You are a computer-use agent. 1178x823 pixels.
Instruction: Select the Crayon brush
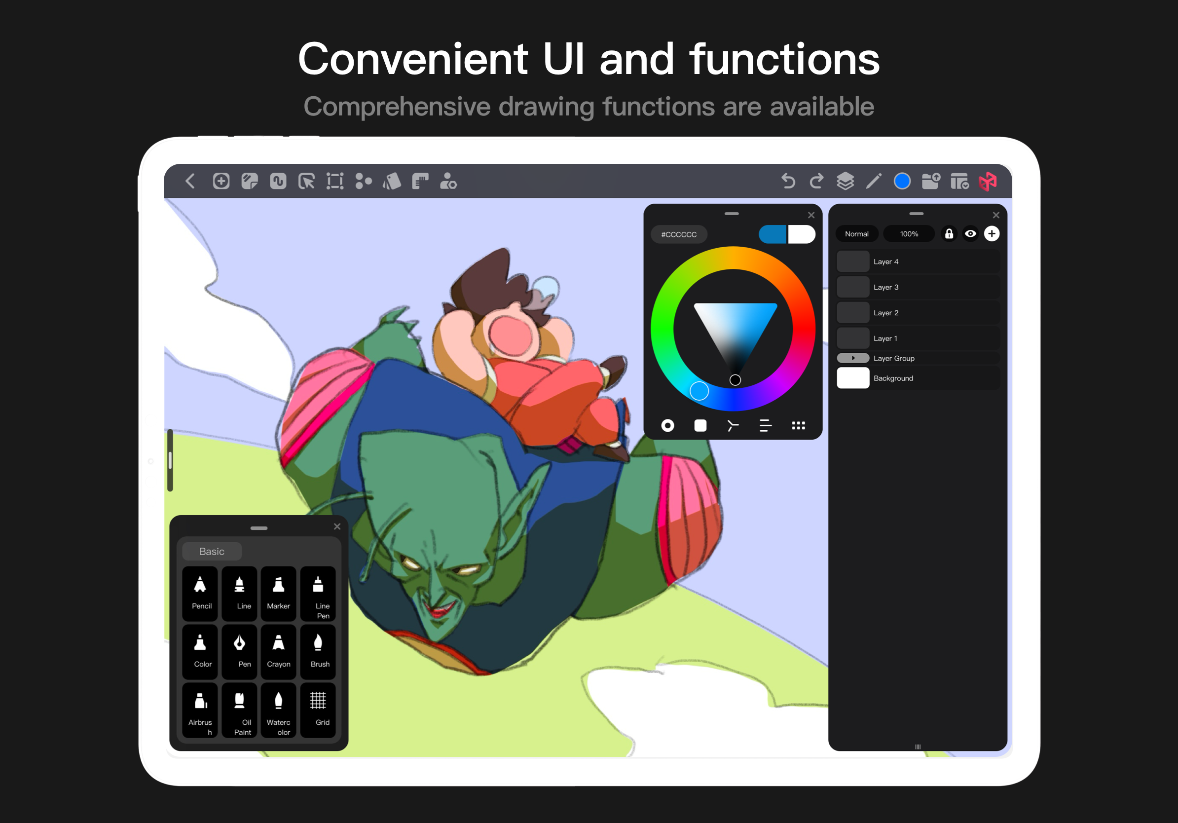point(278,652)
